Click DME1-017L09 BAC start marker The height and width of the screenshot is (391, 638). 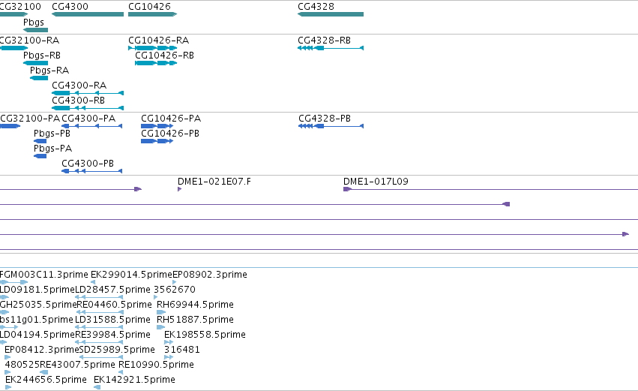(x=347, y=189)
